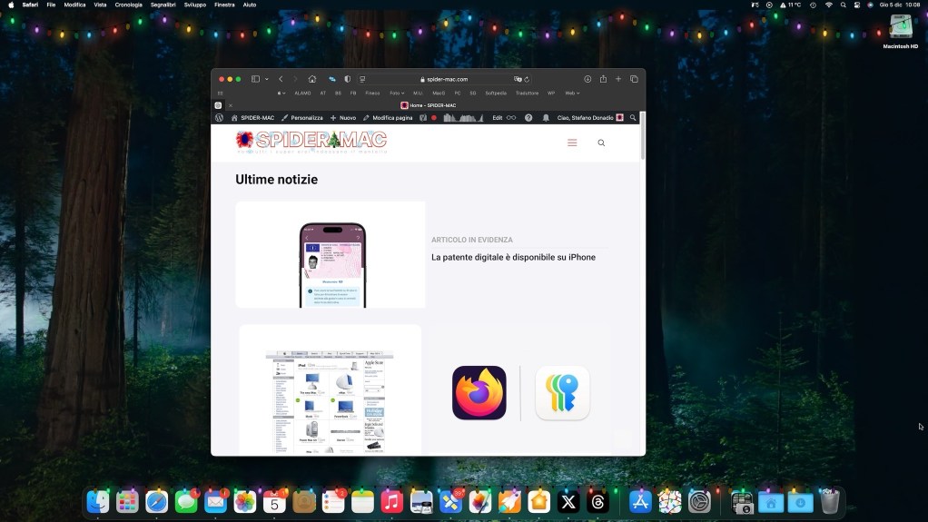This screenshot has height=522, width=928.
Task: Open the ALAMO bookmark
Action: pos(302,93)
